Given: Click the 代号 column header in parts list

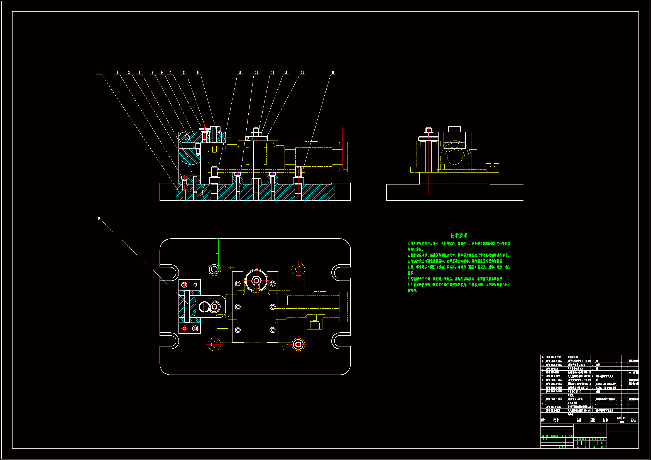Looking at the screenshot, I should (556, 420).
